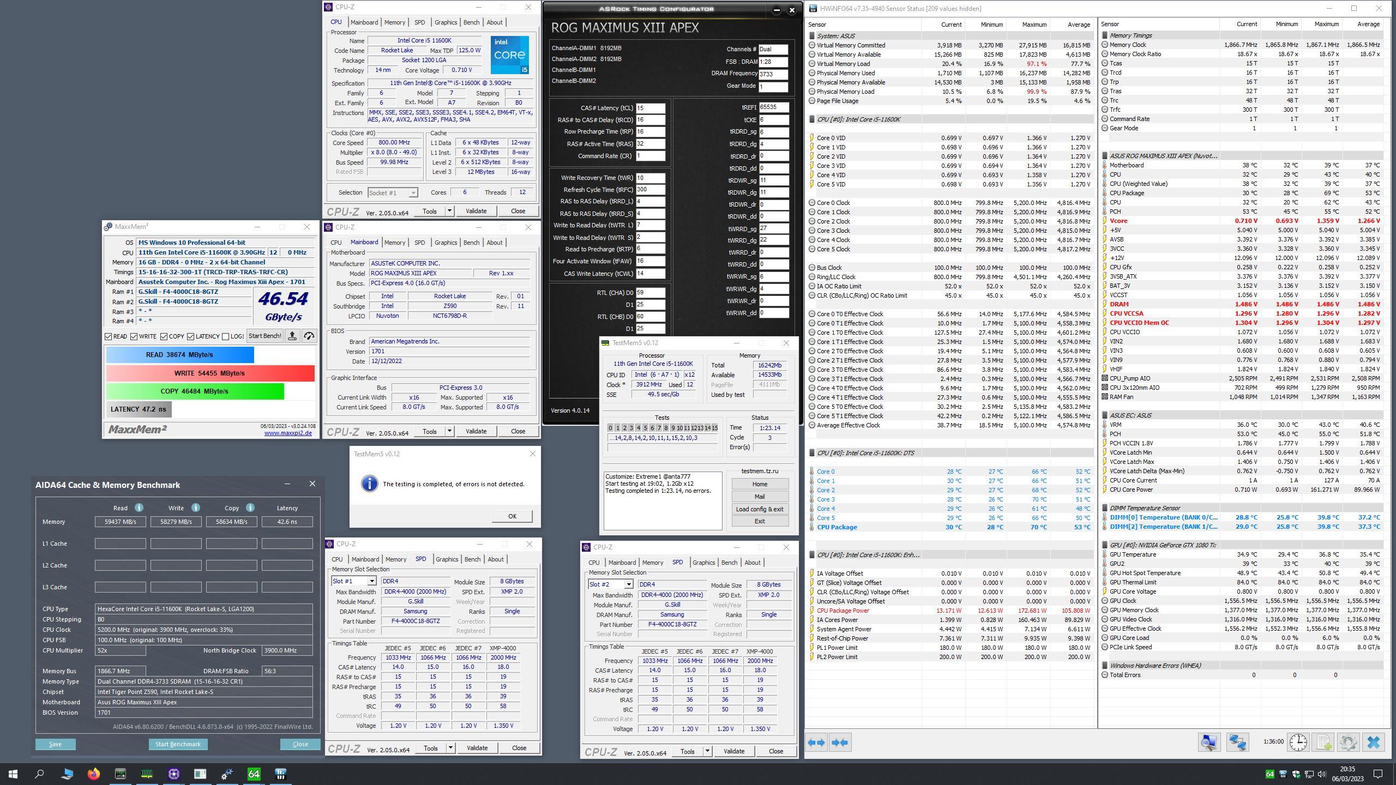Open Firefox from the taskbar

pos(94,774)
